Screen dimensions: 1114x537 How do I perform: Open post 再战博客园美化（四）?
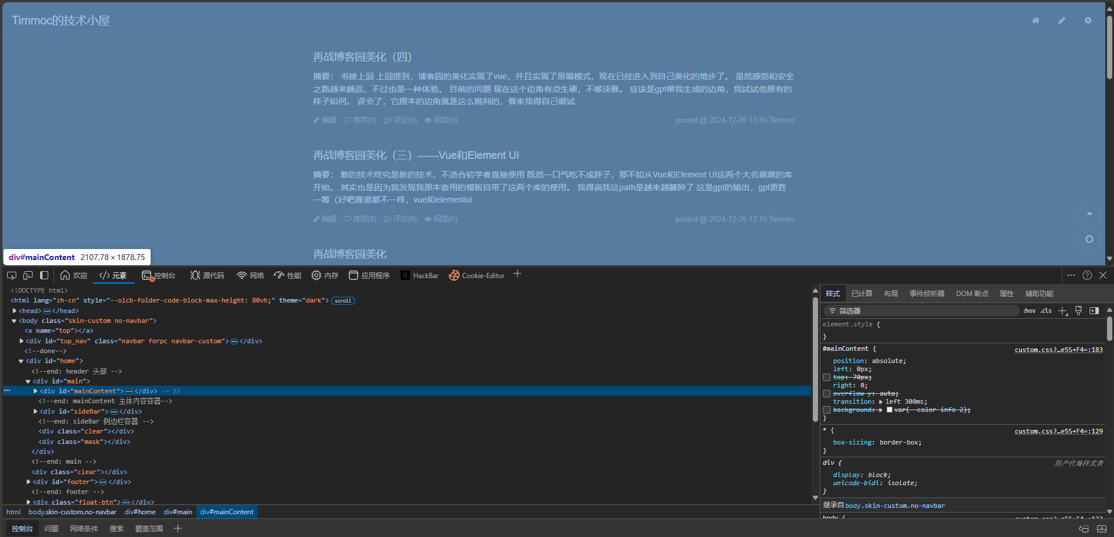point(362,57)
